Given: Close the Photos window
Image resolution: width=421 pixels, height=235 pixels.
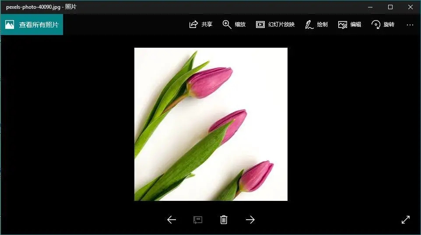Looking at the screenshot, I should pos(410,7).
